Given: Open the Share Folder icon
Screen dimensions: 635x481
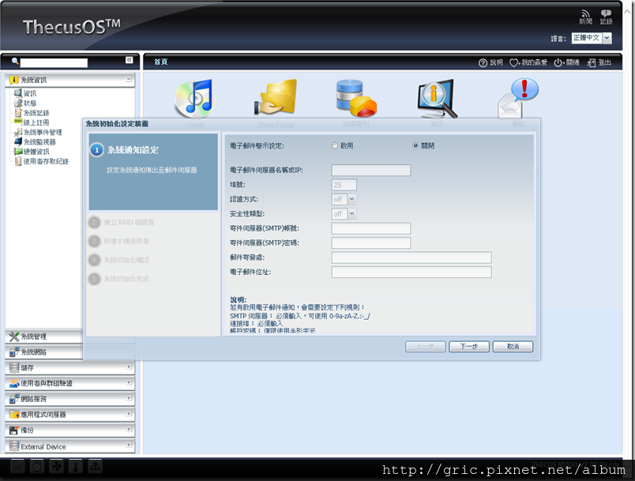Looking at the screenshot, I should [x=276, y=98].
